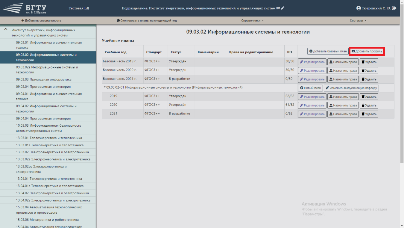404x228 pixels.
Task: Click the swap-division arrows icon in header
Action: pyautogui.click(x=278, y=8)
